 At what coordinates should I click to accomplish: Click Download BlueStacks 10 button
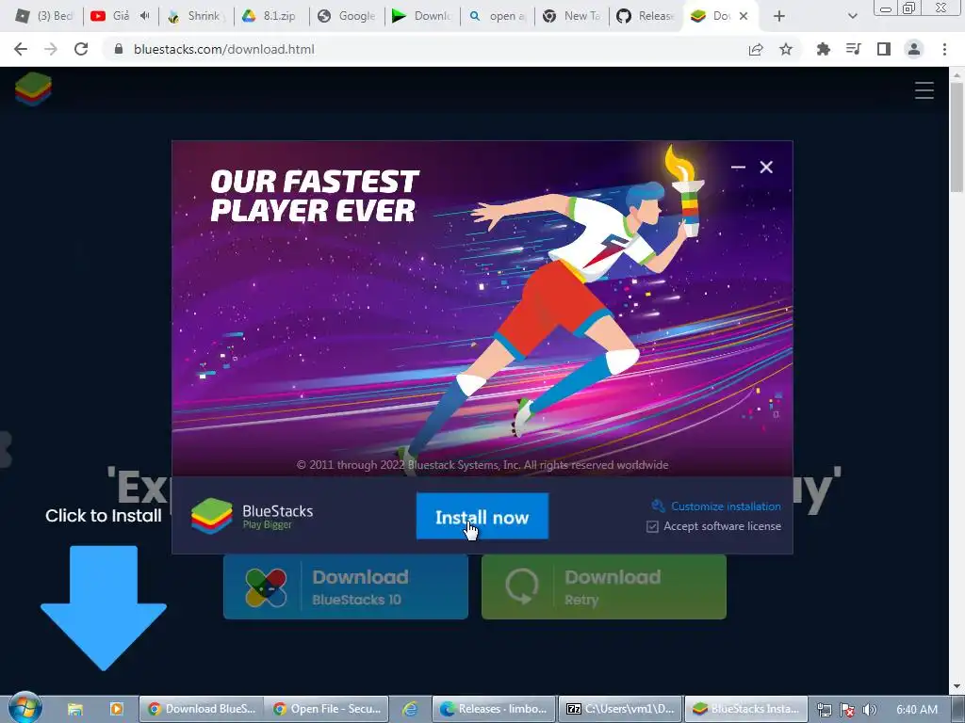coord(345,587)
